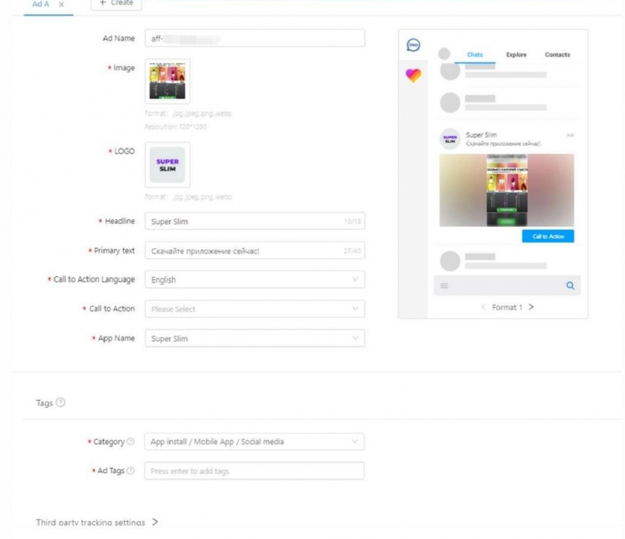625x539 pixels.
Task: Click the imo chat bubble icon
Action: [413, 45]
